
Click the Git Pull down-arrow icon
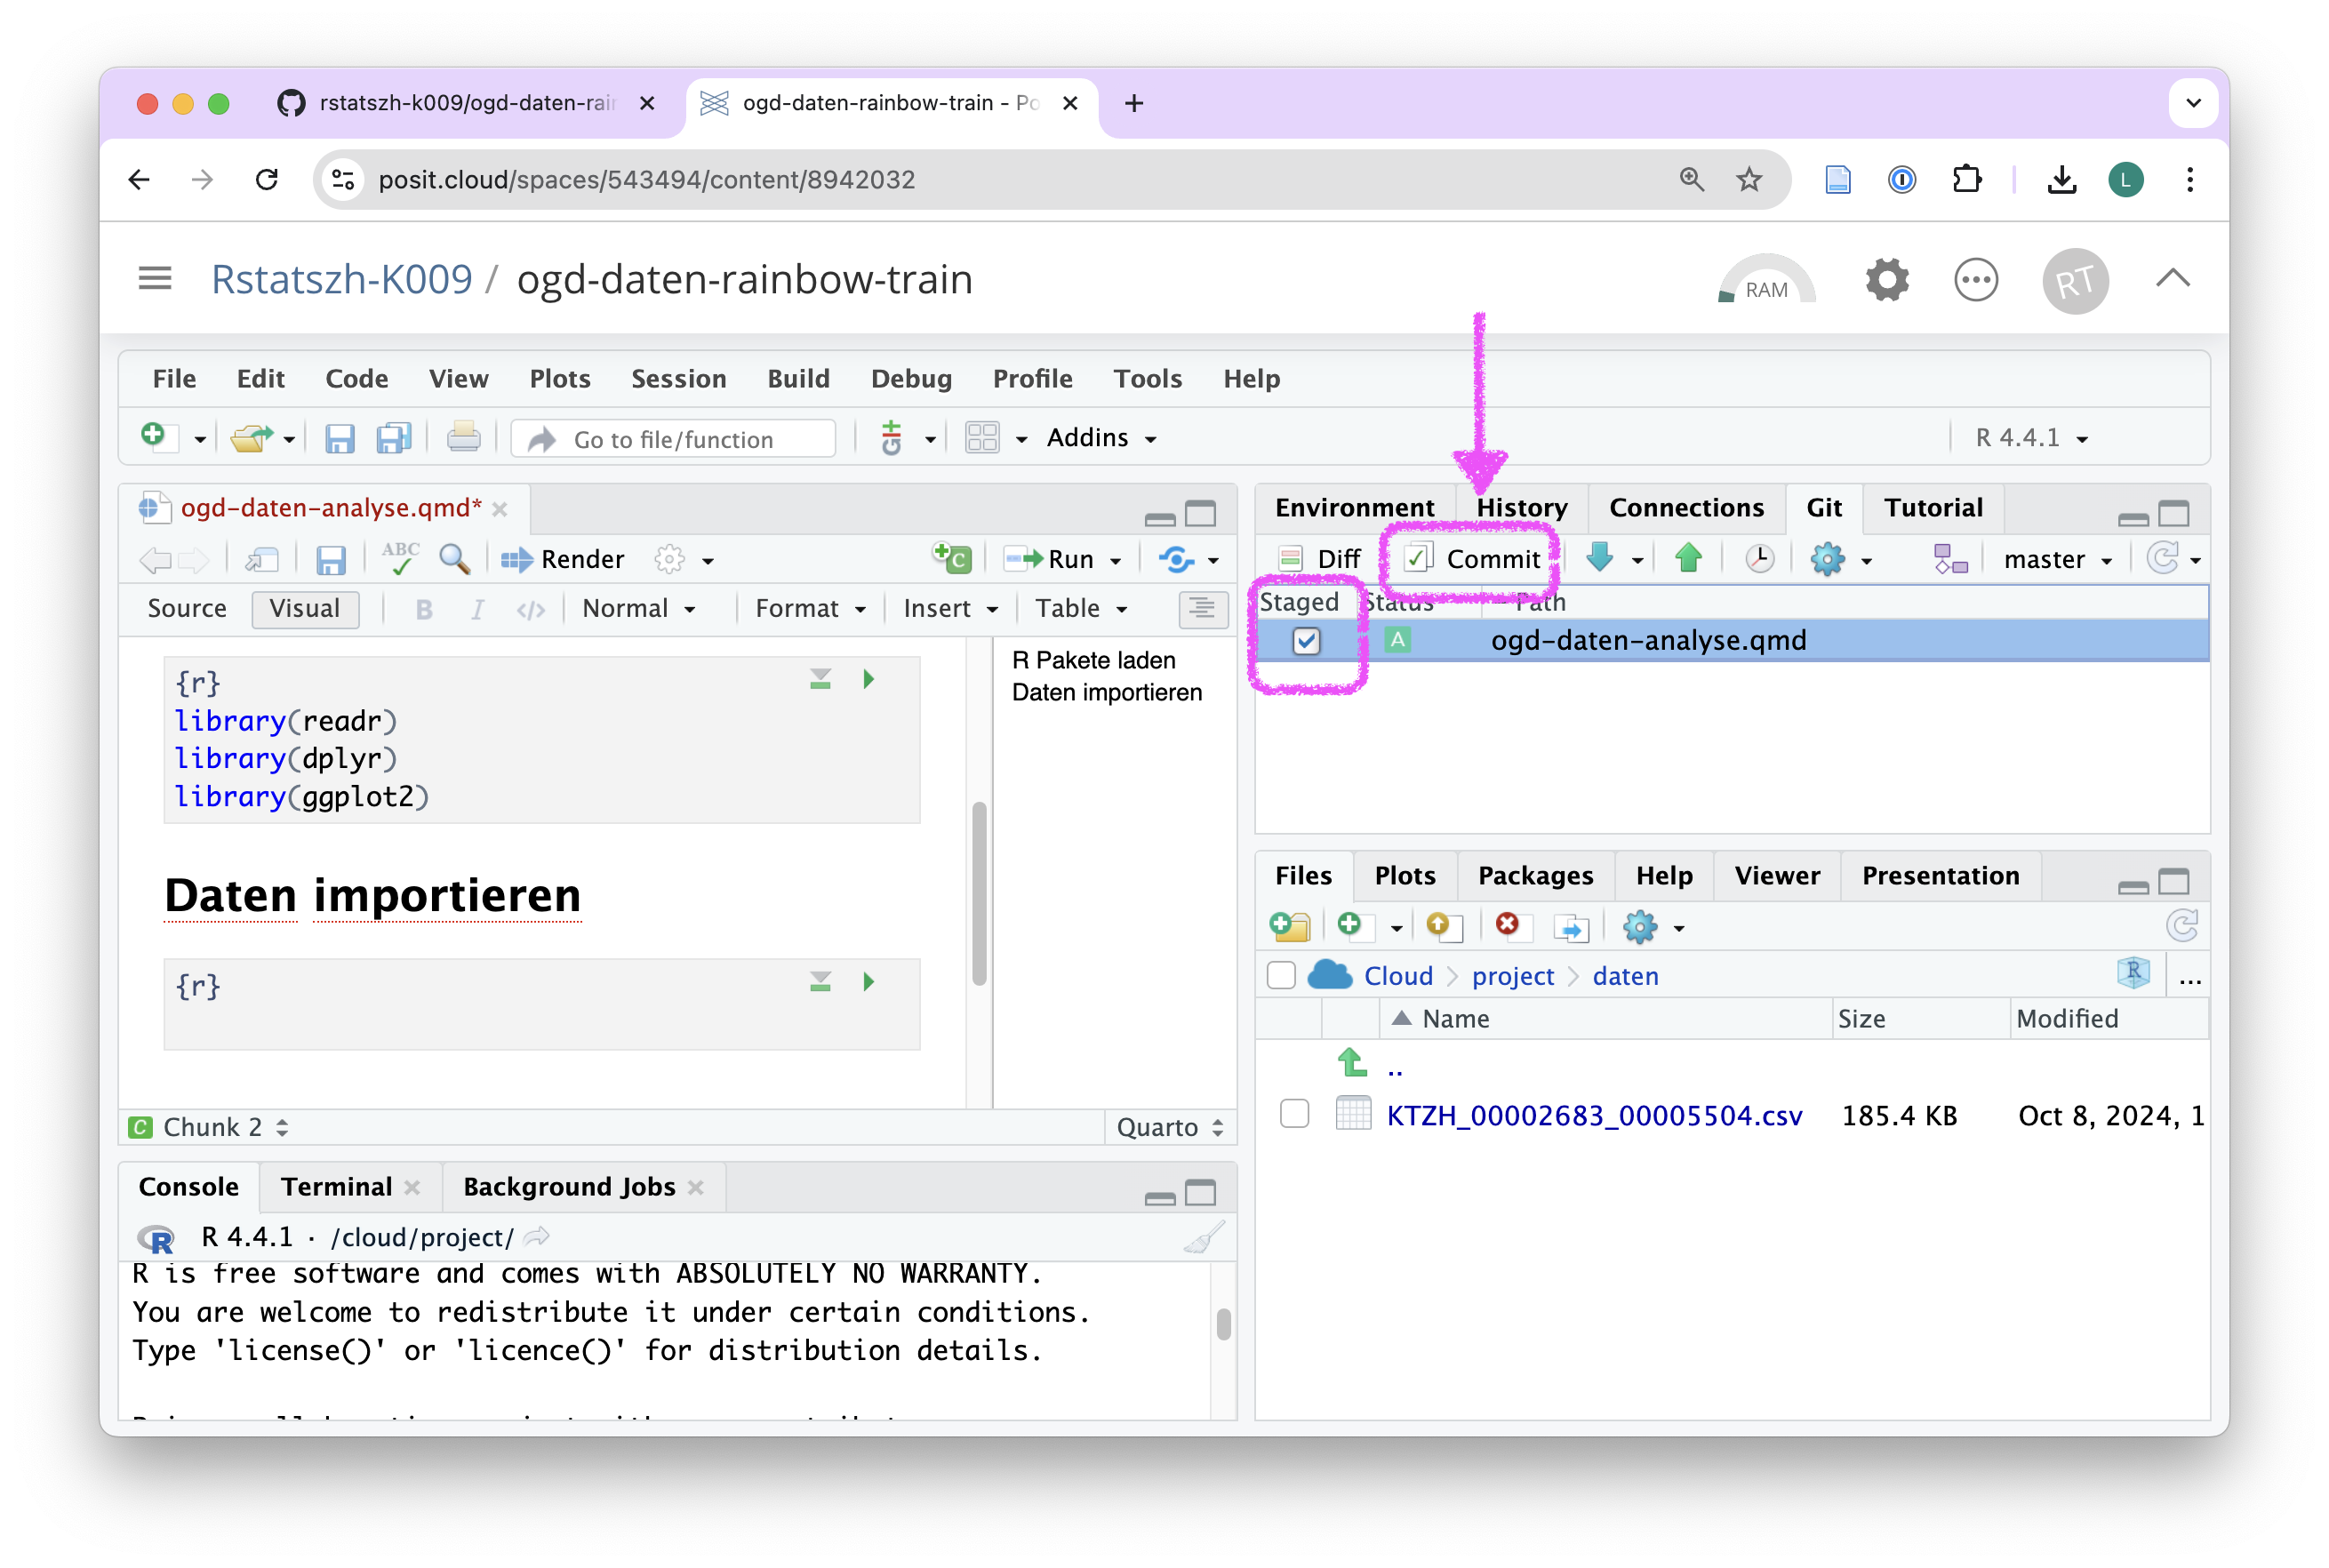[1600, 558]
